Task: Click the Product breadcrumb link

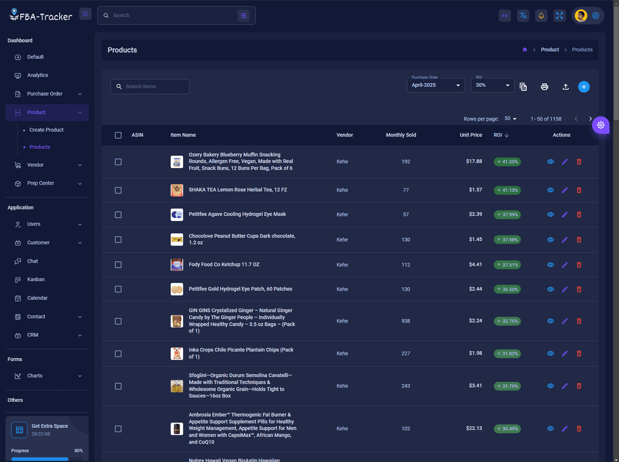Action: pyautogui.click(x=549, y=50)
